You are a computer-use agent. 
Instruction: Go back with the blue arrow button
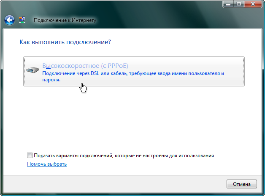[x=9, y=20]
